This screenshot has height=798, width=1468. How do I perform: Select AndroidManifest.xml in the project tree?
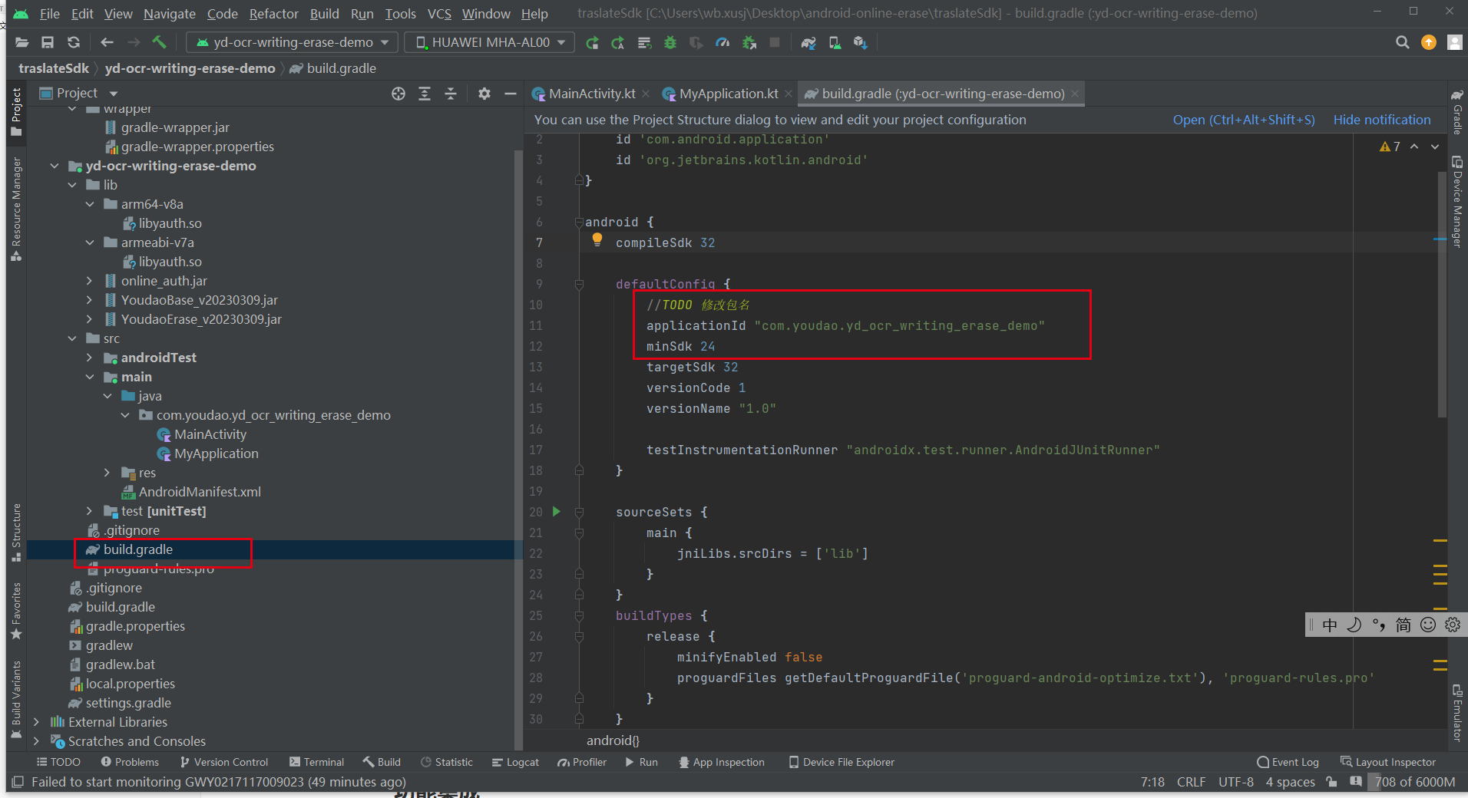(x=200, y=492)
